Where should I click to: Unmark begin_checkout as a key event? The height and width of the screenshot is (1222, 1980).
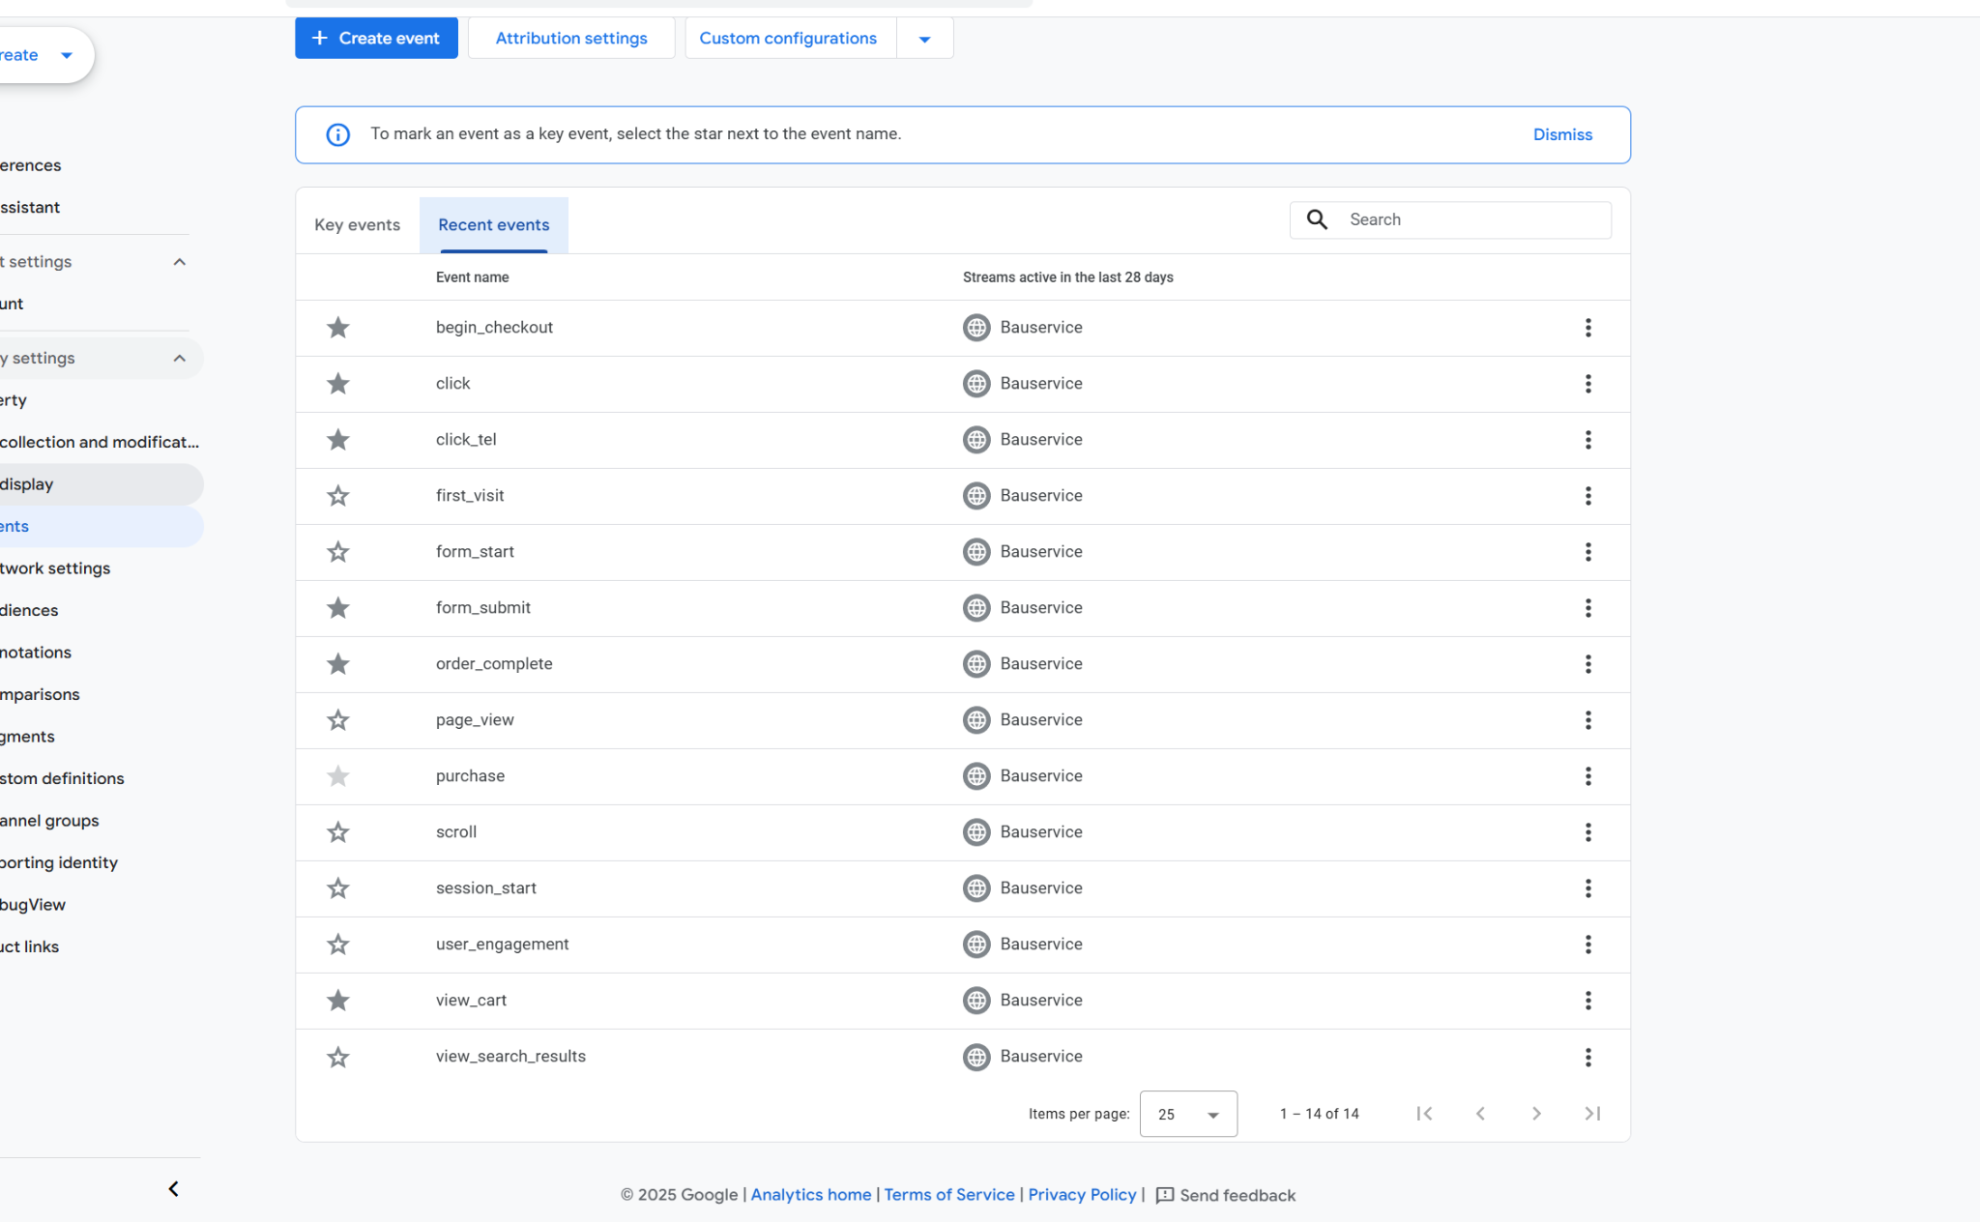[337, 328]
